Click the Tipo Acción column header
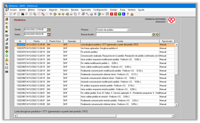Image resolution: width=200 pixels, height=123 pixels. click(x=167, y=41)
